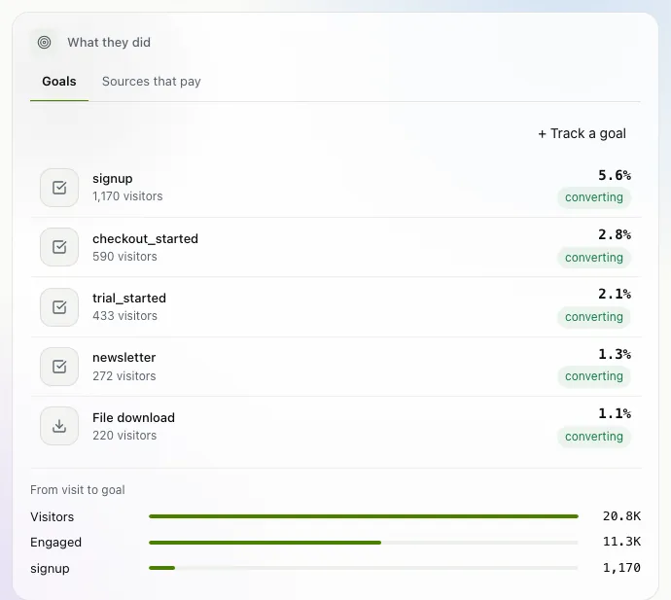Open the signup goal name
671x600 pixels.
click(x=113, y=179)
